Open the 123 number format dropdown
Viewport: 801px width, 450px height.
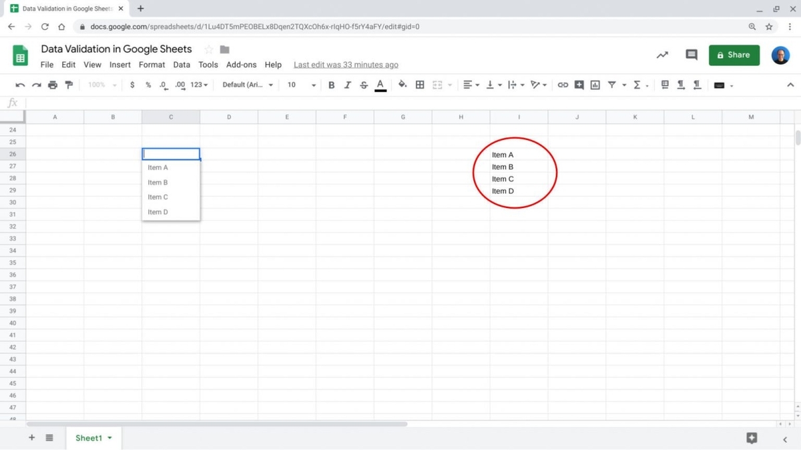tap(197, 85)
